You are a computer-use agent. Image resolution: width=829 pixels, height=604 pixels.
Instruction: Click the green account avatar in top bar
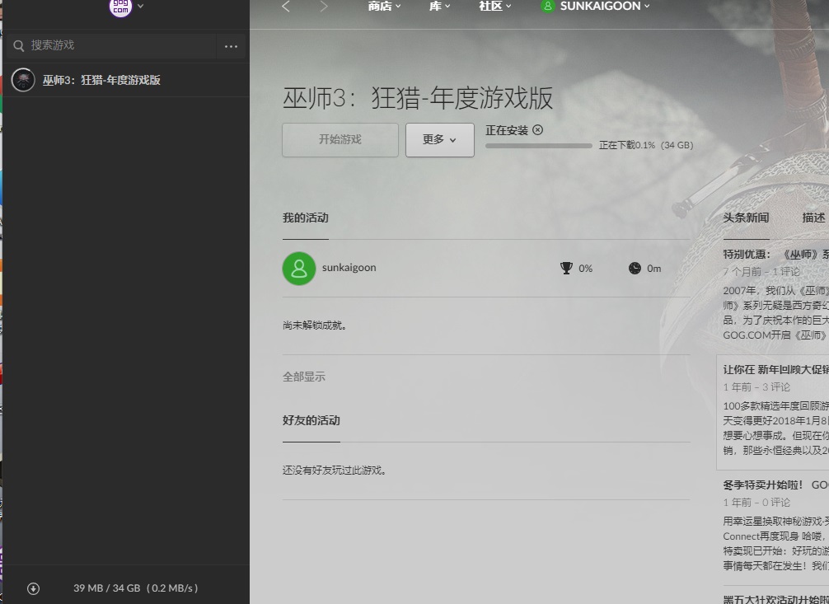tap(548, 7)
